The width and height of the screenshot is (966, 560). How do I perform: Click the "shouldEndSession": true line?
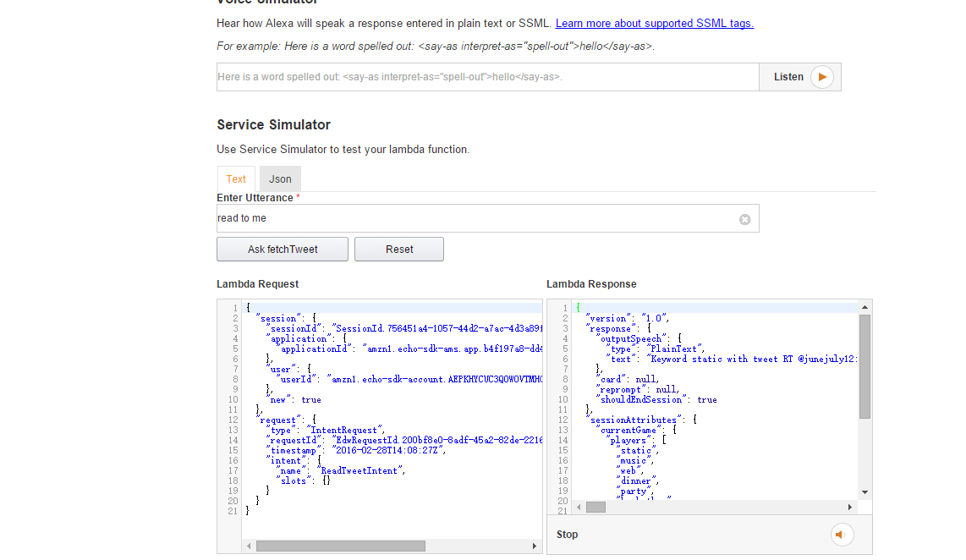[656, 400]
